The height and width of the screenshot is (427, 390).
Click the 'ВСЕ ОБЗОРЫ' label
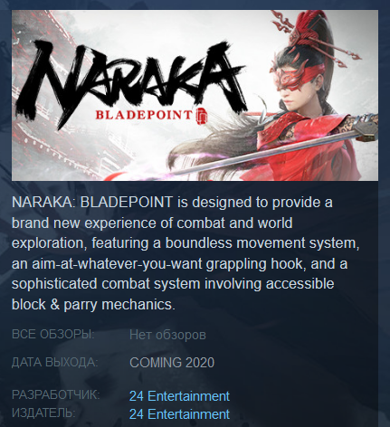[x=53, y=335]
